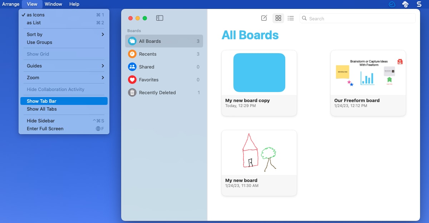This screenshot has height=223, width=429.
Task: Open the Help menu
Action: (74, 4)
